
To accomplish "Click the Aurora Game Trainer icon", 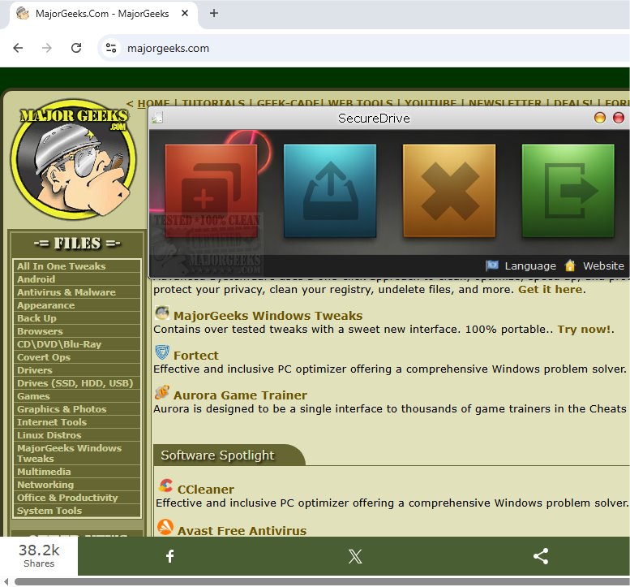I will point(162,392).
